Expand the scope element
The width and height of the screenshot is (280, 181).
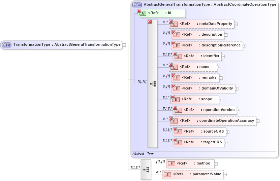tap(220, 100)
